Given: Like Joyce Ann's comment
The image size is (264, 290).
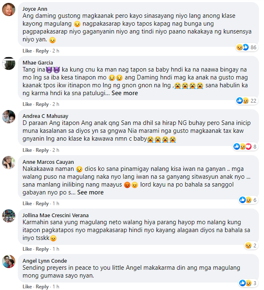Looking at the screenshot, I should click(27, 51).
